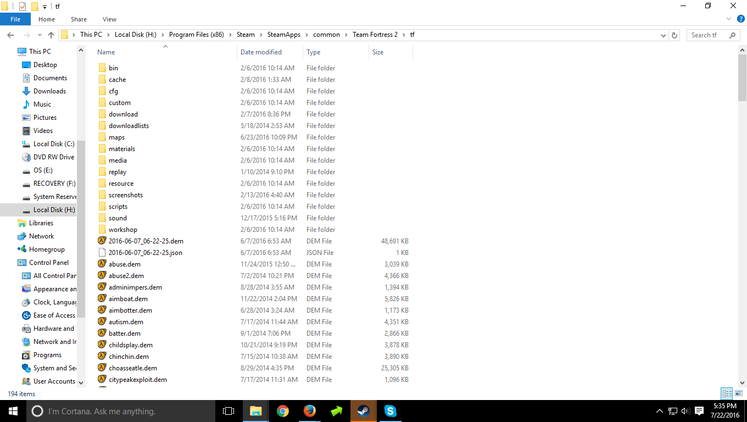This screenshot has height=422, width=747.
Task: Switch to the Details view layout
Action: pyautogui.click(x=727, y=393)
